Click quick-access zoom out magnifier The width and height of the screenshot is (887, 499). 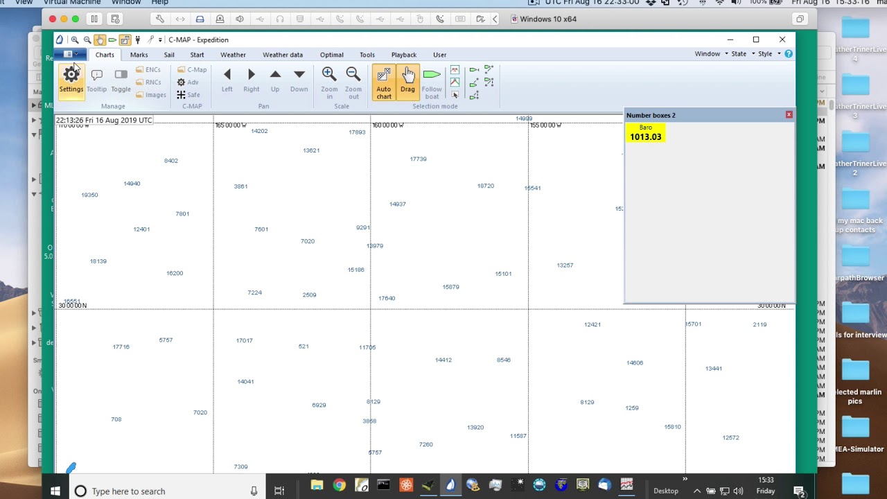87,40
